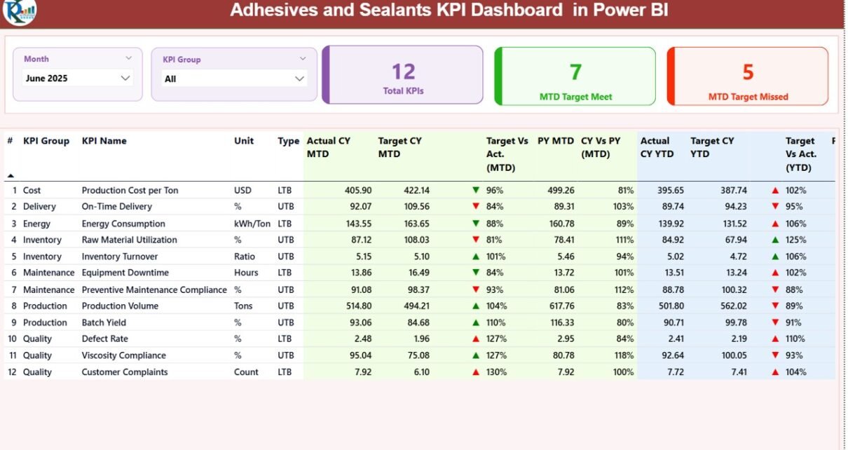
Task: Click the chevron in the Month slicer header
Action: click(x=128, y=59)
